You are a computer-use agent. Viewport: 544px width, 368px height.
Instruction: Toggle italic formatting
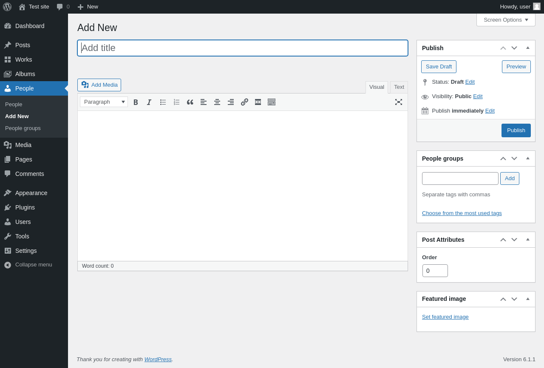coord(149,102)
